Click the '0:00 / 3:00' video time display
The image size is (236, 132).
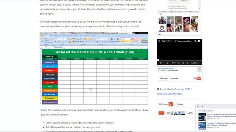176,63
